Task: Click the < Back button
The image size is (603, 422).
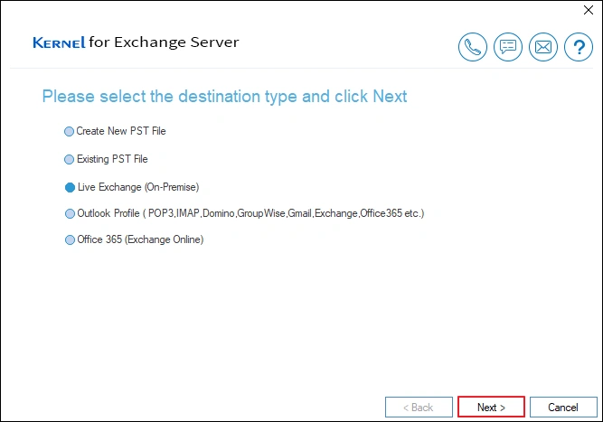Action: (x=419, y=407)
